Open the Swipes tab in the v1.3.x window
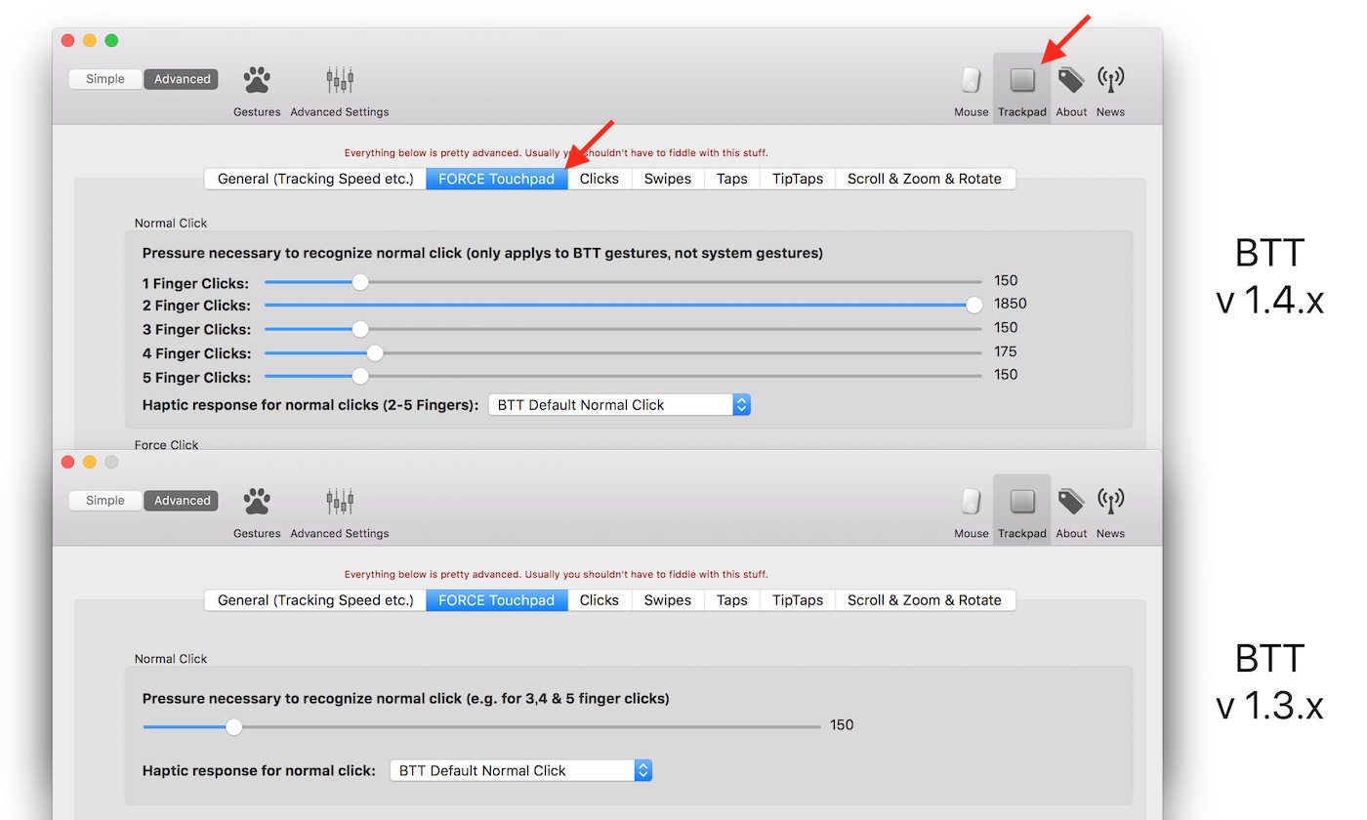This screenshot has height=820, width=1367. pos(668,600)
